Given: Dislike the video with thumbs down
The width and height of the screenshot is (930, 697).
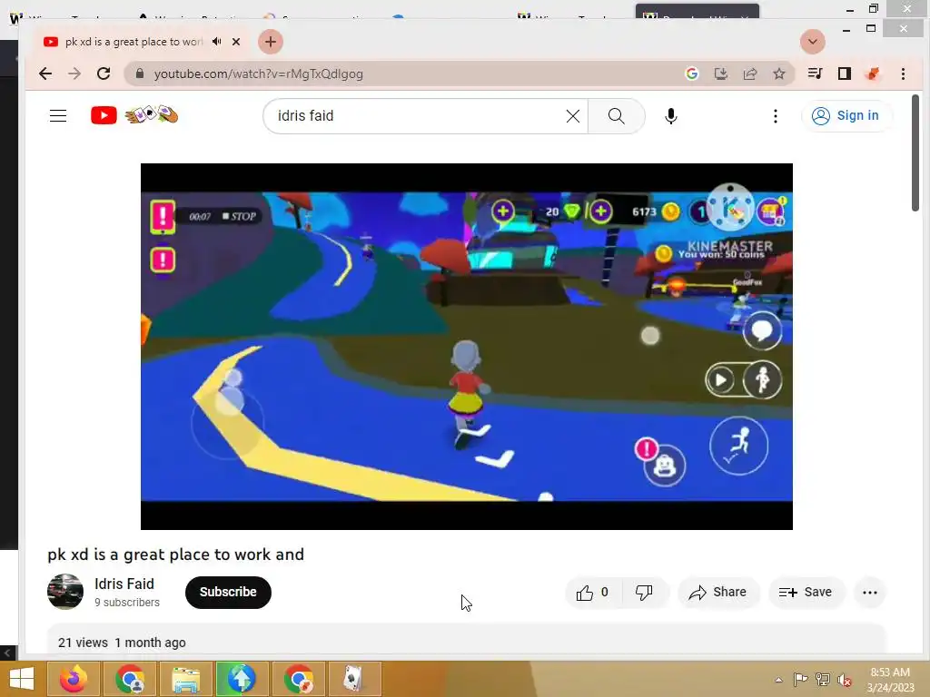Looking at the screenshot, I should (x=644, y=592).
